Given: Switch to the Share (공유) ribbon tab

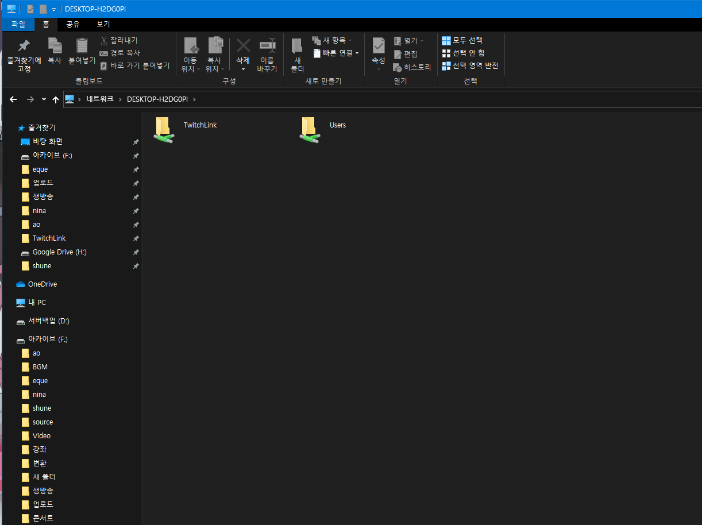Looking at the screenshot, I should tap(73, 24).
